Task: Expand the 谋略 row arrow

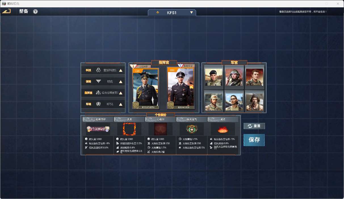Action: [x=121, y=82]
